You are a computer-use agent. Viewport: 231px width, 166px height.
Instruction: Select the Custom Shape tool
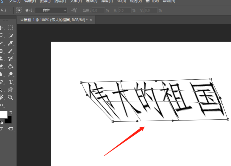tap(10, 89)
